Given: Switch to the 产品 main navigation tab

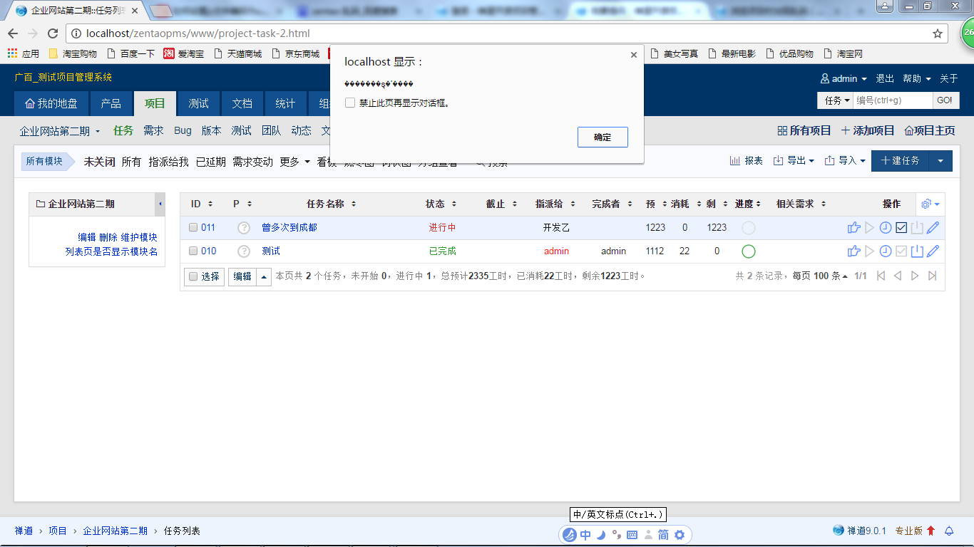Looking at the screenshot, I should tap(111, 103).
